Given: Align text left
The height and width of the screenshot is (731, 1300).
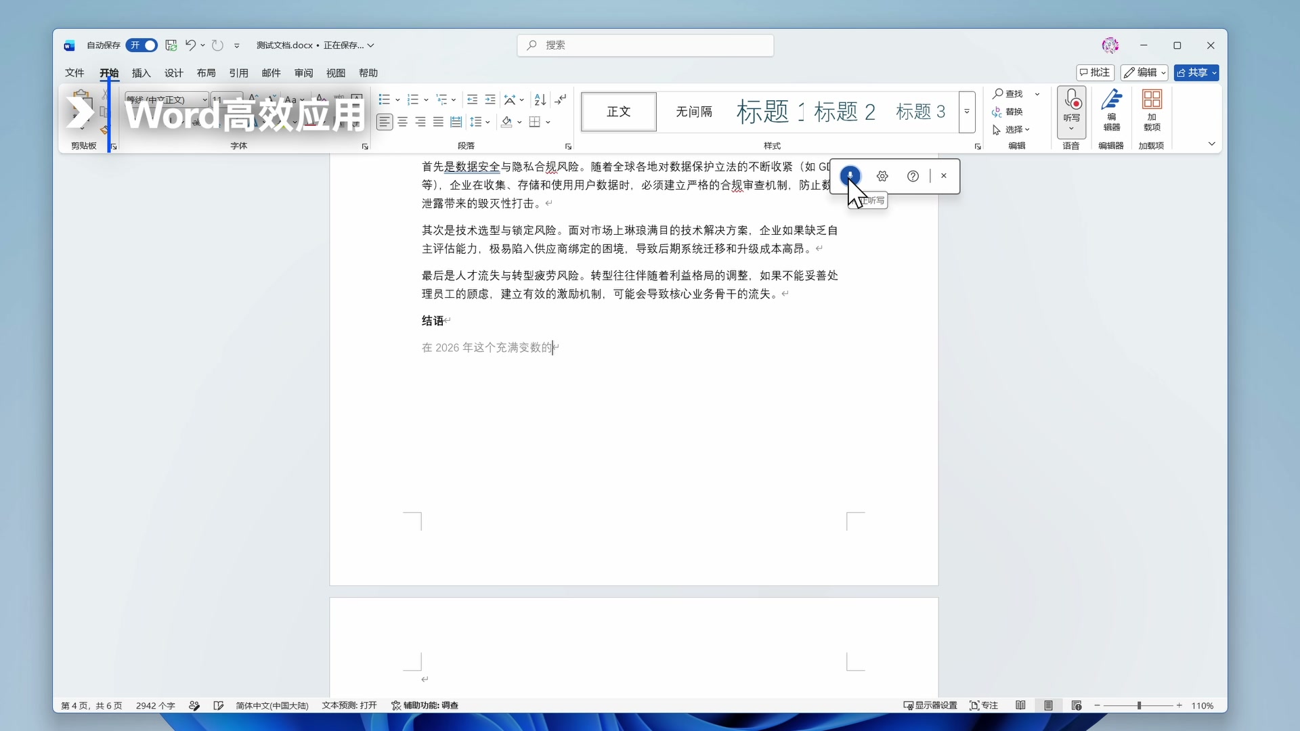Looking at the screenshot, I should [x=385, y=122].
